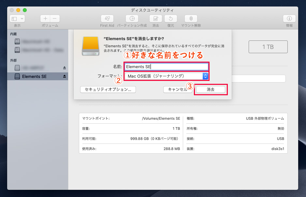Click the remove volume minus button

click(x=55, y=19)
